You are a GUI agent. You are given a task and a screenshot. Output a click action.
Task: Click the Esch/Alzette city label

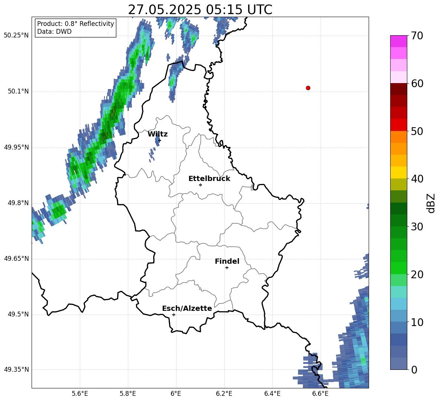click(187, 308)
